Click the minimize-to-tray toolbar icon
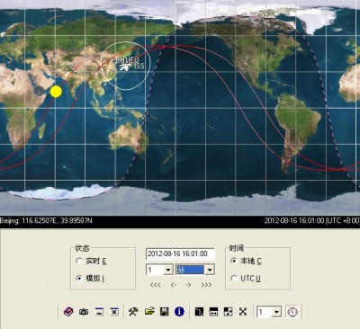This screenshot has height=329, width=360. (99, 312)
